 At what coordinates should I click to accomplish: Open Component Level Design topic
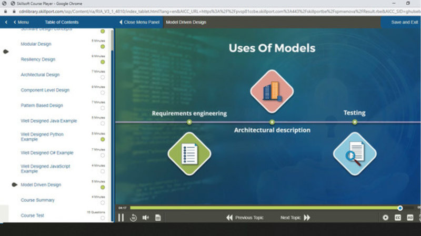[45, 90]
